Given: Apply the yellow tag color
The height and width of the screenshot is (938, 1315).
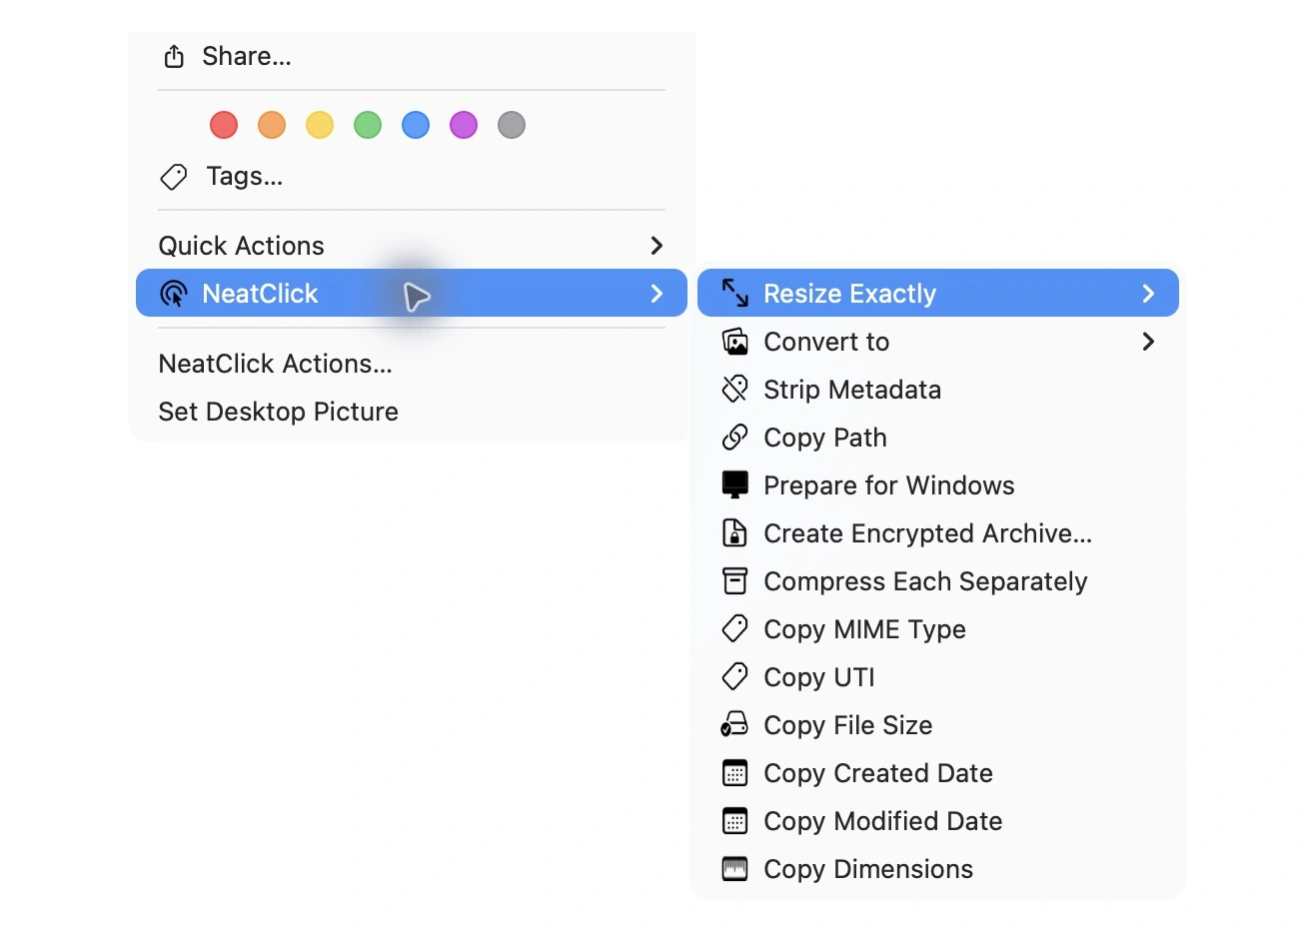Looking at the screenshot, I should point(320,125).
